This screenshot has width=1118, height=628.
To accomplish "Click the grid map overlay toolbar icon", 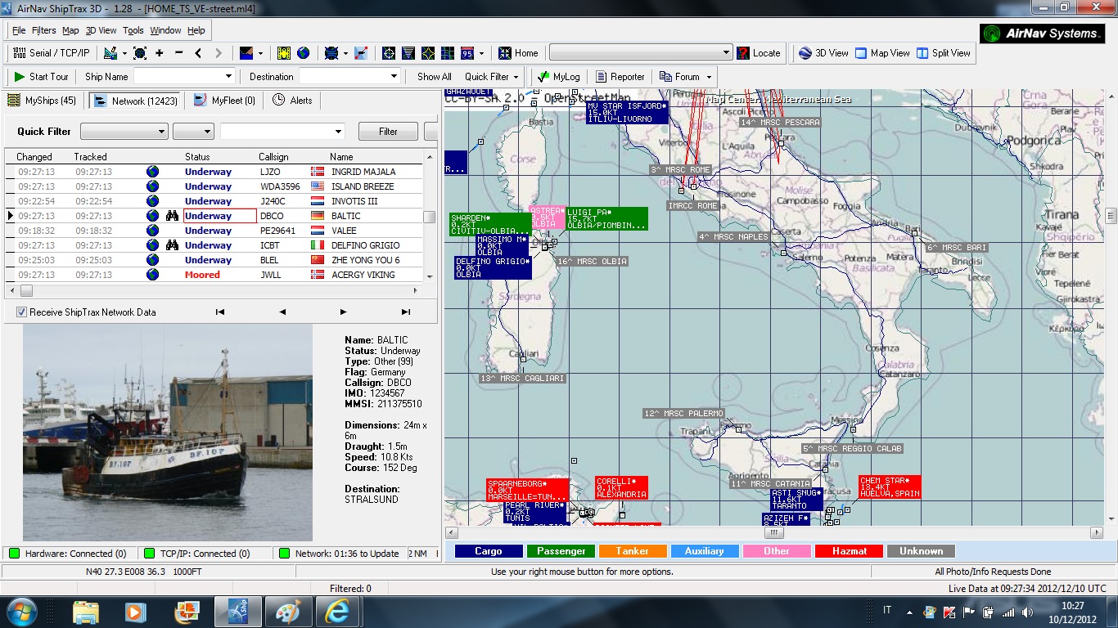I will (448, 53).
